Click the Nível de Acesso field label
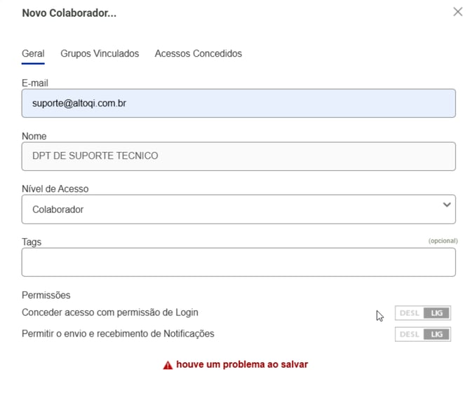The image size is (470, 393). point(55,189)
